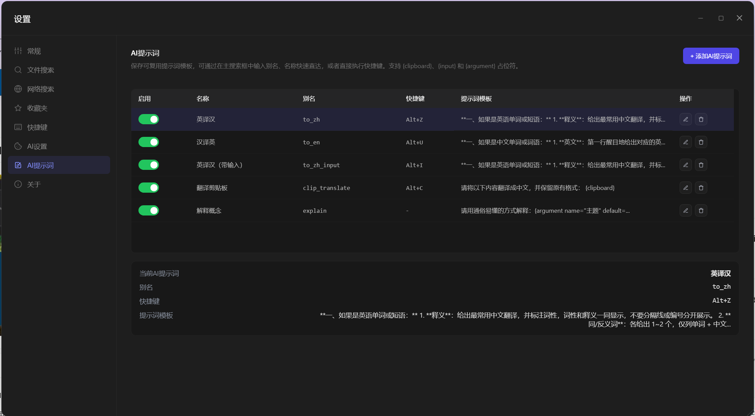Click edit pencil icon for 汉译英 row
The image size is (755, 416).
(x=685, y=142)
